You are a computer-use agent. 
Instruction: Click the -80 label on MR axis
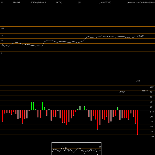(151, 132)
